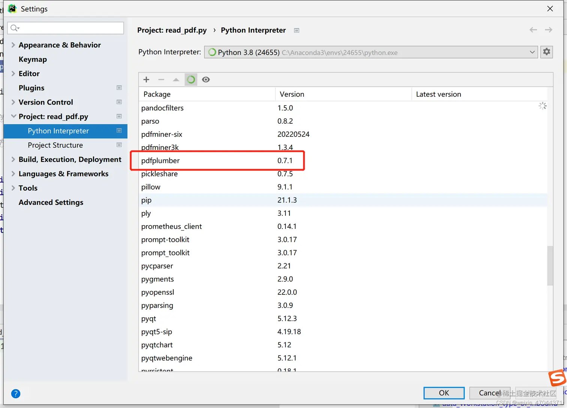The width and height of the screenshot is (567, 408).
Task: Toggle show early releases eye icon
Action: pyautogui.click(x=206, y=79)
